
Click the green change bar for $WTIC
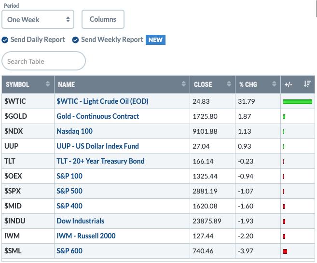[298, 102]
